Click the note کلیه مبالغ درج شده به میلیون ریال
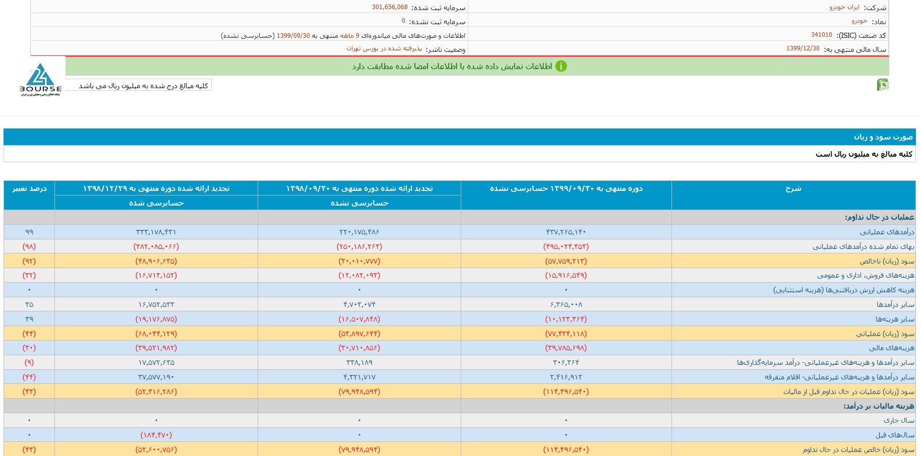 pos(143,86)
